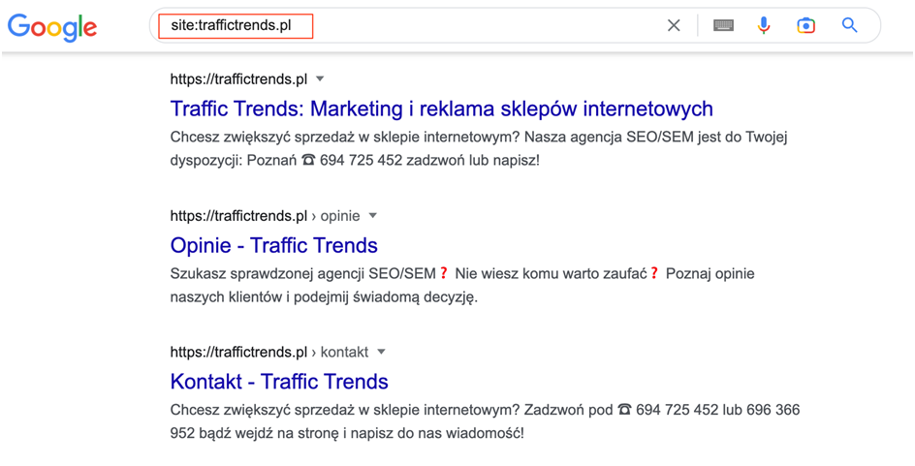Click the URL text above the Kontakt result
The height and width of the screenshot is (466, 915).
click(238, 352)
